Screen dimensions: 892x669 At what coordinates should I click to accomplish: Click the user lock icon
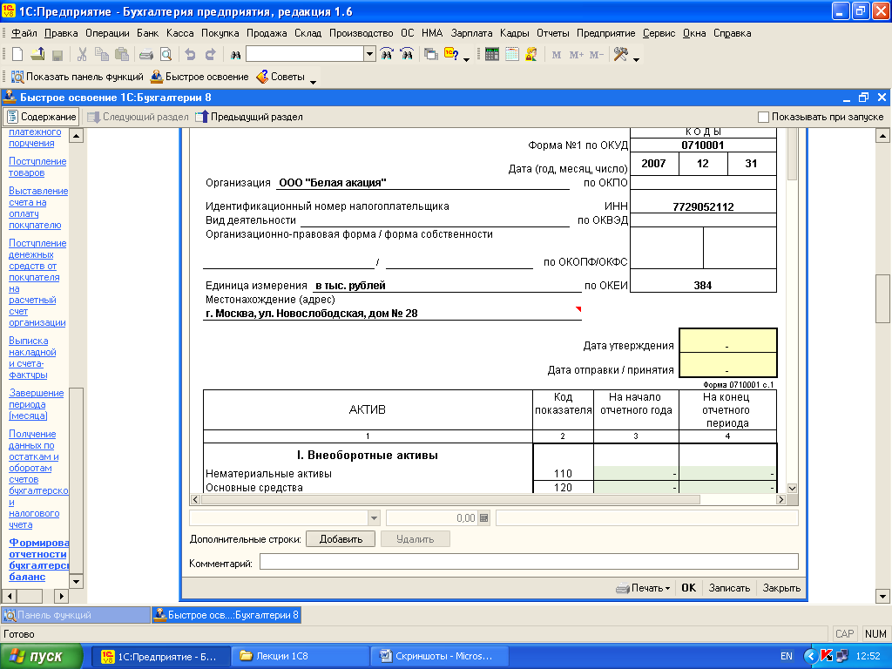(531, 55)
